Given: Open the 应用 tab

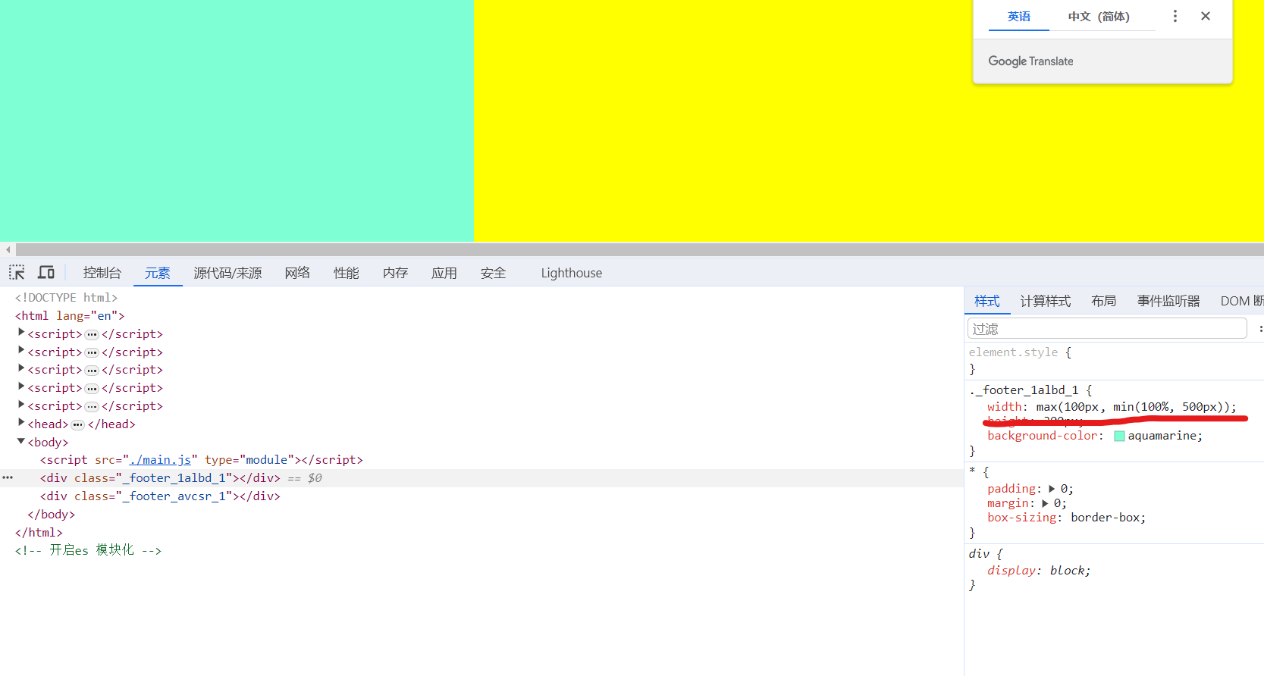Looking at the screenshot, I should 444,273.
